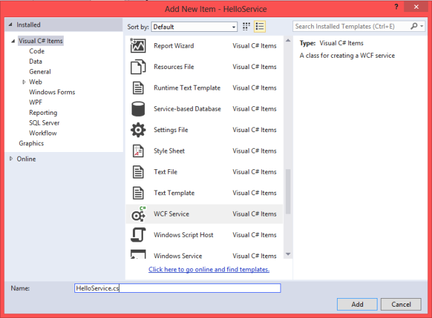Click the Windows Script Host scroll icon
Image resolution: width=432 pixels, height=318 pixels.
tap(138, 235)
